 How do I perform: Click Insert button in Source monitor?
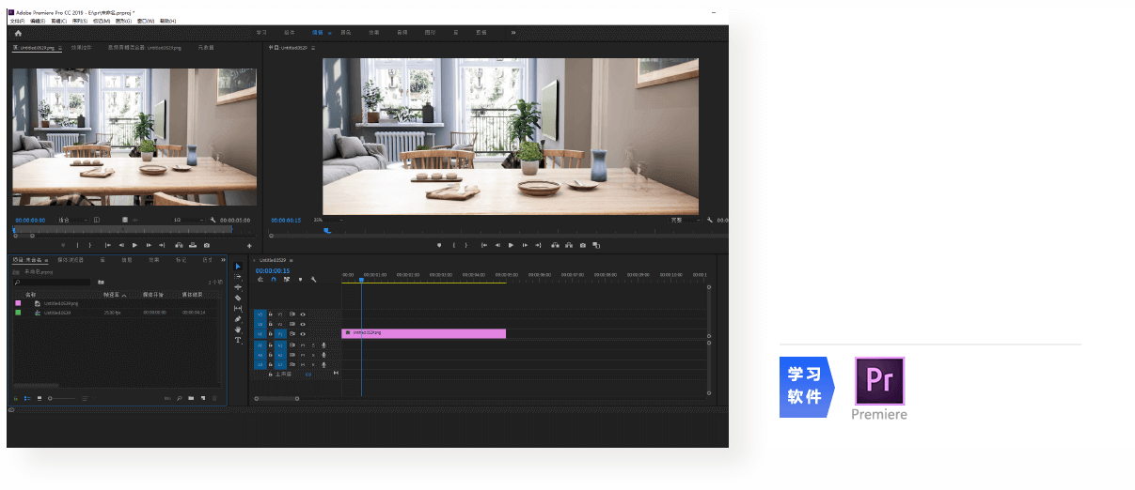pyautogui.click(x=180, y=245)
